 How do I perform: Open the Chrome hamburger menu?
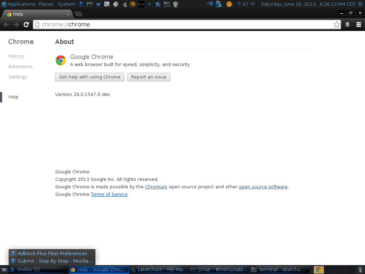click(359, 25)
